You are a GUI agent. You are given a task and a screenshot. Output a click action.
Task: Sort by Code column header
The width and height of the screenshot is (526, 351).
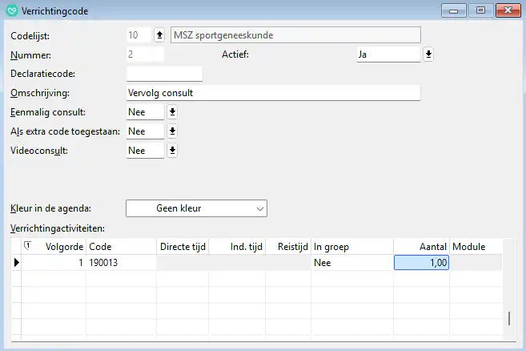tap(121, 247)
